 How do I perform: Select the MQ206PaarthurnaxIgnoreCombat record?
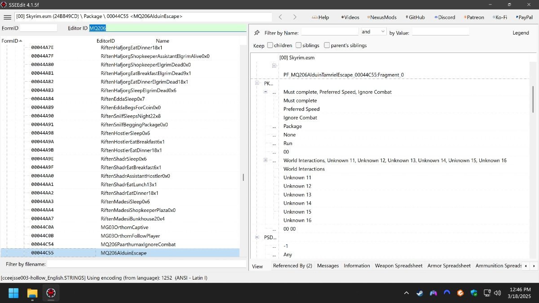120,244
